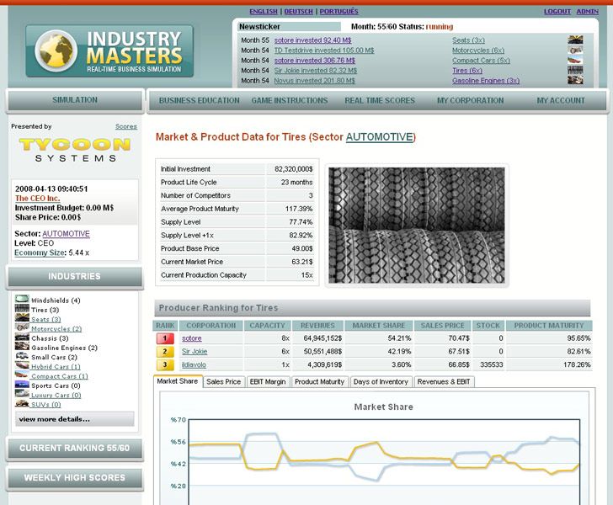This screenshot has height=505, width=613.
Task: Click the Compact Cars thumbnail in newsticker
Action: (x=575, y=61)
